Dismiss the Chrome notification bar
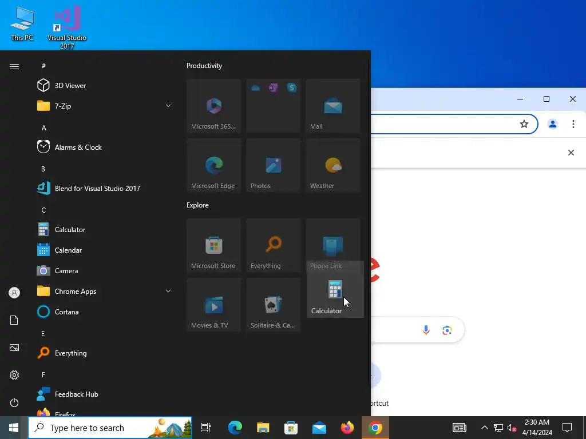This screenshot has width=586, height=439. [x=571, y=153]
